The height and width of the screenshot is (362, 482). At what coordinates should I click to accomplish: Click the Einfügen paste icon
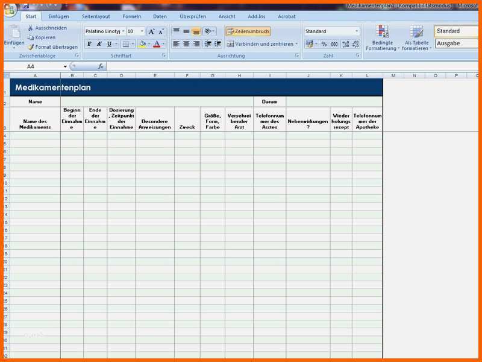[x=14, y=34]
